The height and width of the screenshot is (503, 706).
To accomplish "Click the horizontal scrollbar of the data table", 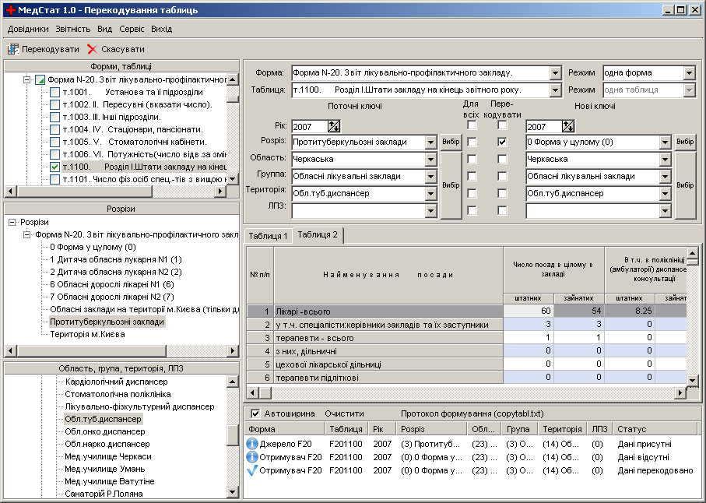I will point(466,393).
